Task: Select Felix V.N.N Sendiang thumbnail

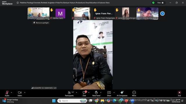Action: (147, 14)
